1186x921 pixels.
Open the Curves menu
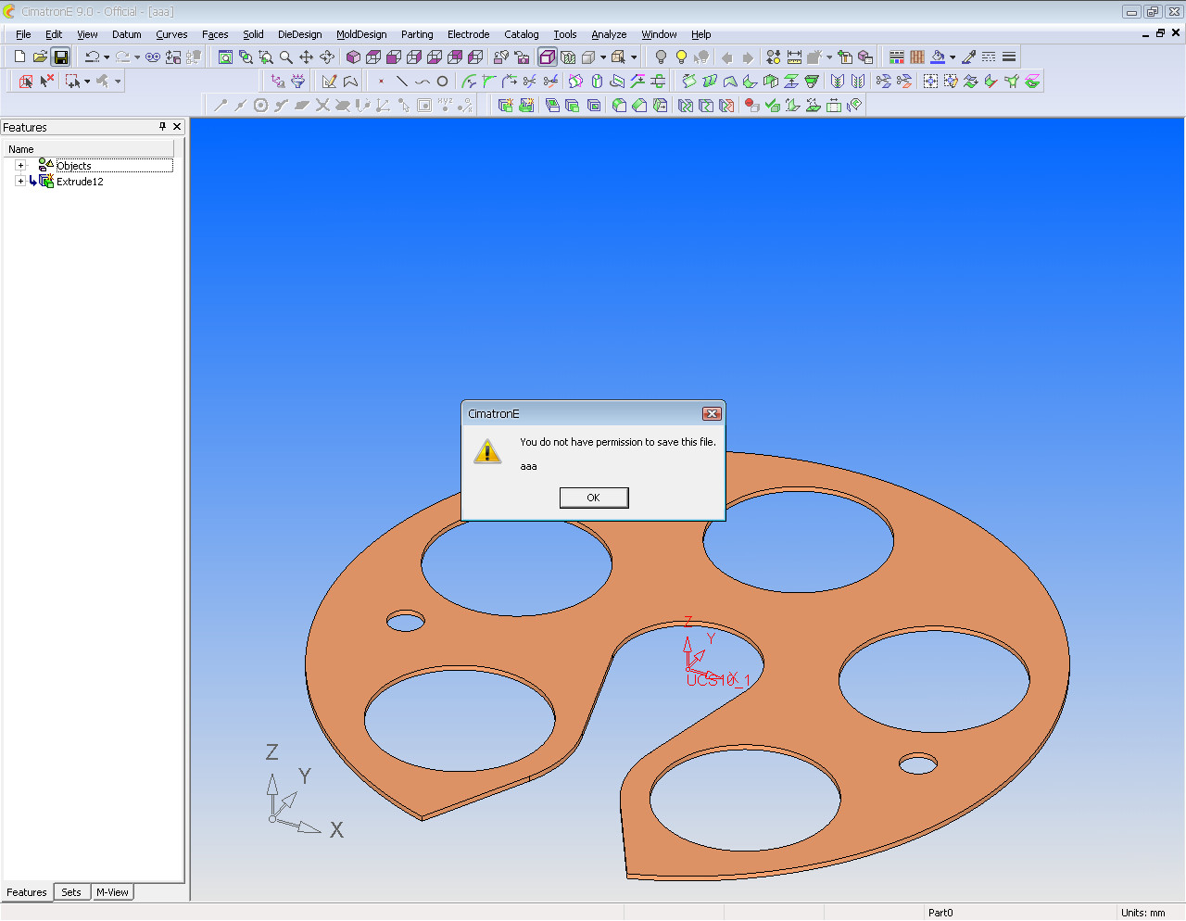(x=171, y=34)
